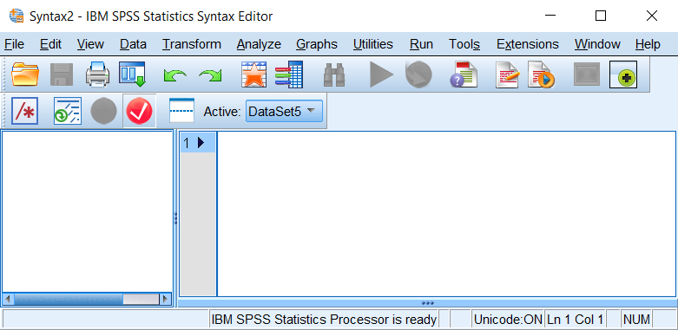Screen dimensions: 678x330
Task: Toggle the red checkmark icon
Action: [x=139, y=111]
